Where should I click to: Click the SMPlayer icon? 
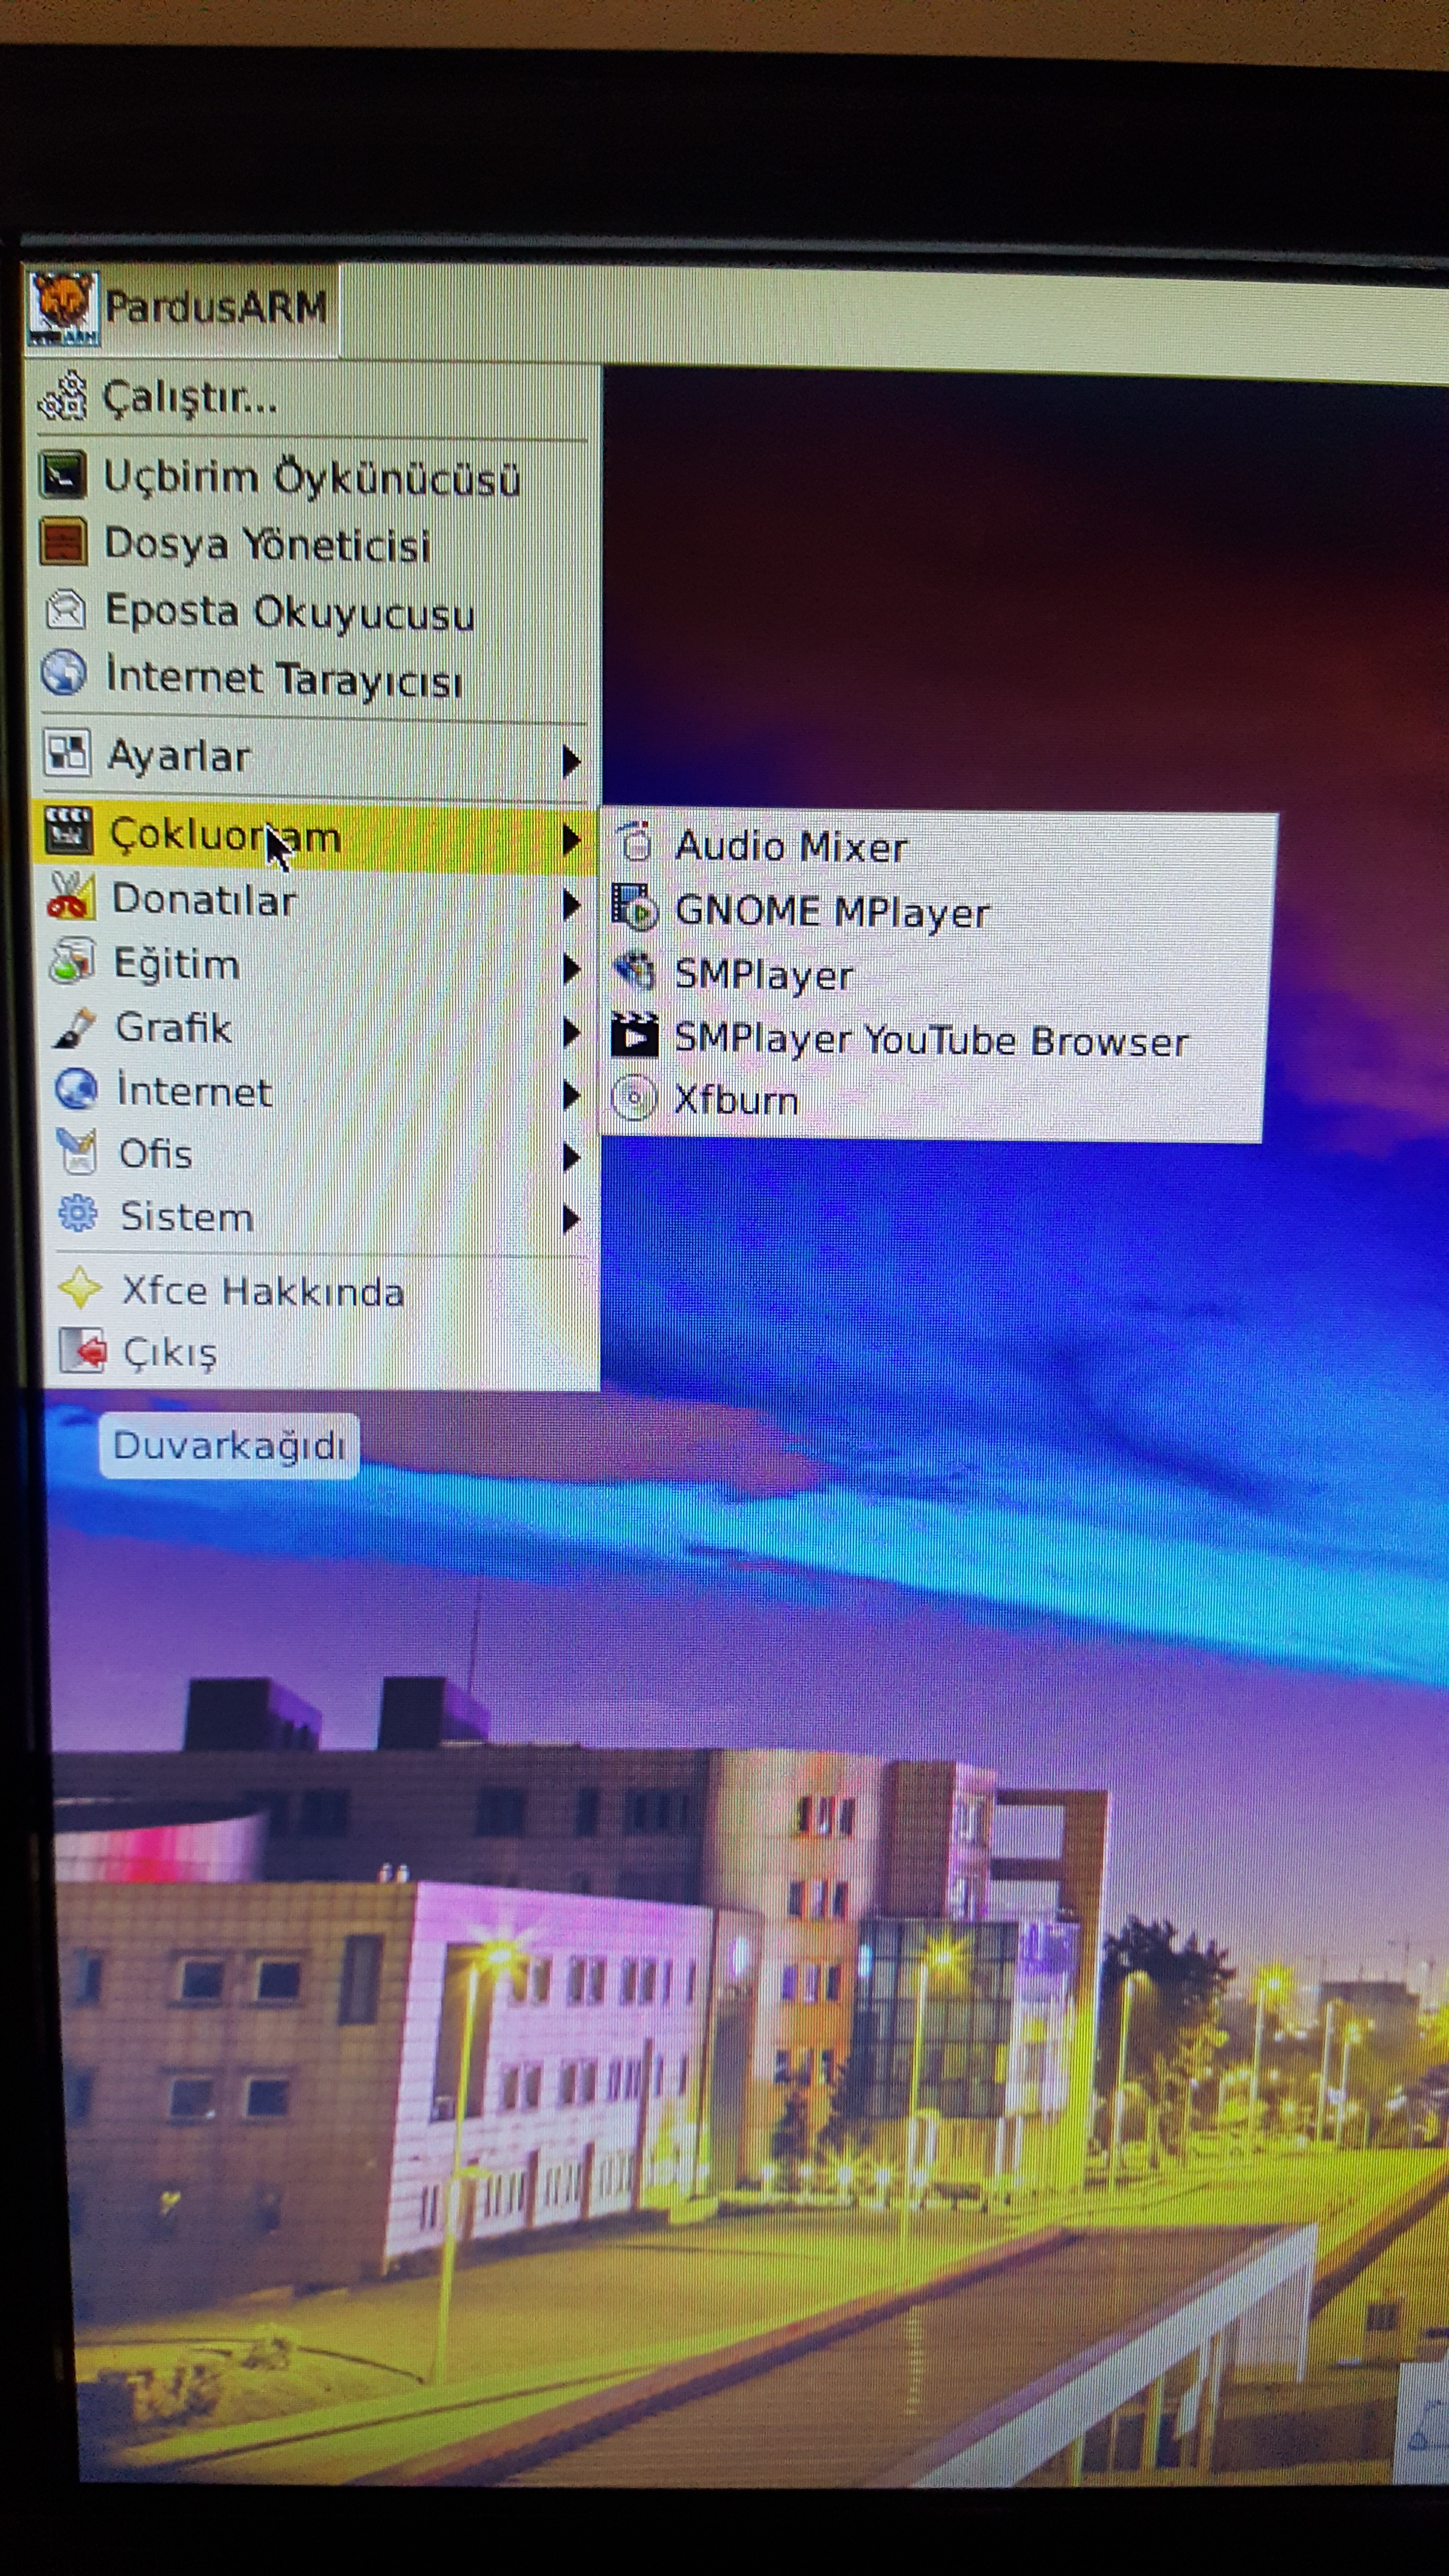pos(634,971)
